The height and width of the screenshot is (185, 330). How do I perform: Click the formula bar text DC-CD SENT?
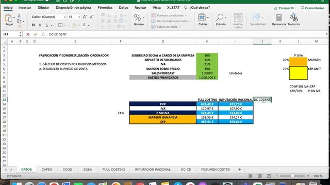click(58, 34)
